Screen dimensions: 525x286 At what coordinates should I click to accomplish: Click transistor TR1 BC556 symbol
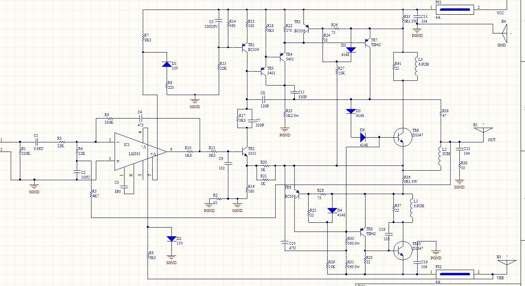[x=244, y=48]
